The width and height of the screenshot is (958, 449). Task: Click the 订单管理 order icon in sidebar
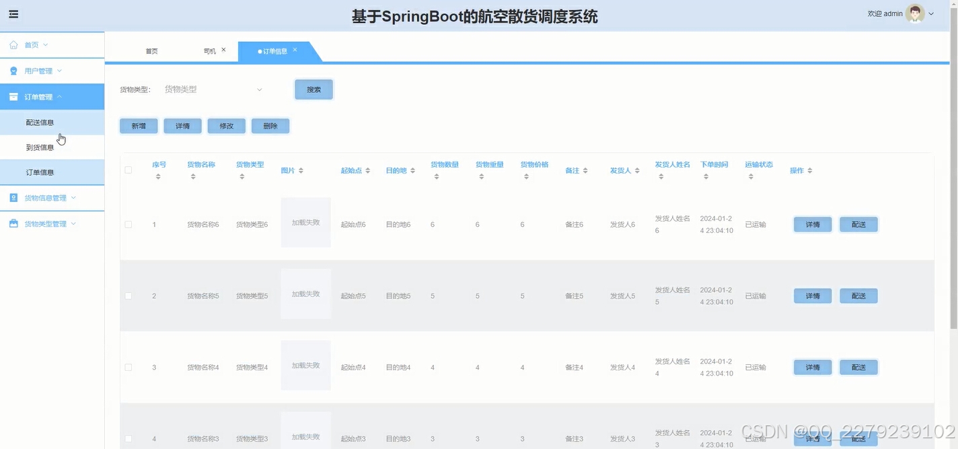pyautogui.click(x=14, y=96)
